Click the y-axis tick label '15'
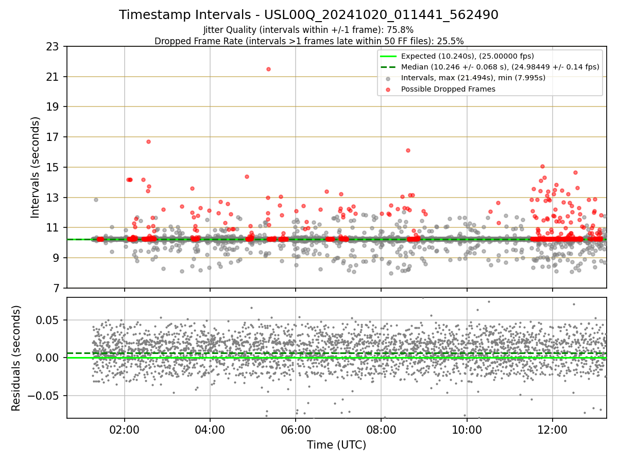 click(54, 167)
